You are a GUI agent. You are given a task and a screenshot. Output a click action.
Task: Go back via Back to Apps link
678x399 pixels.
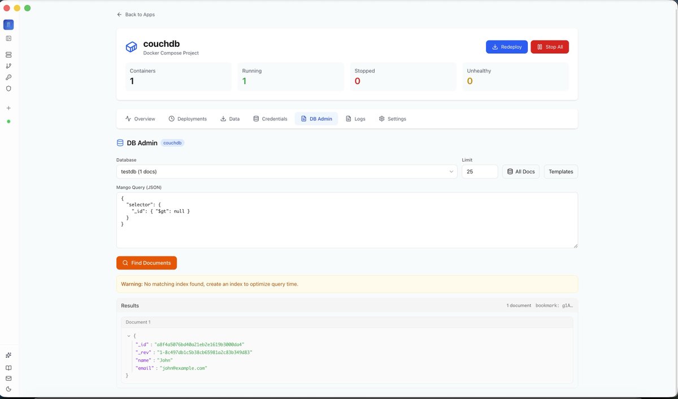coord(136,14)
